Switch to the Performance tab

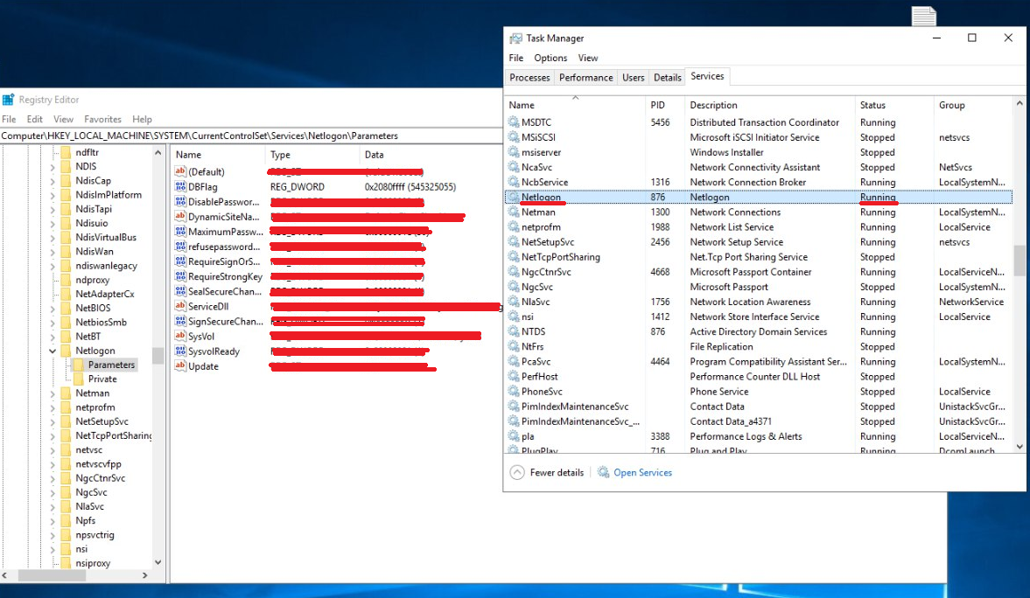click(586, 78)
